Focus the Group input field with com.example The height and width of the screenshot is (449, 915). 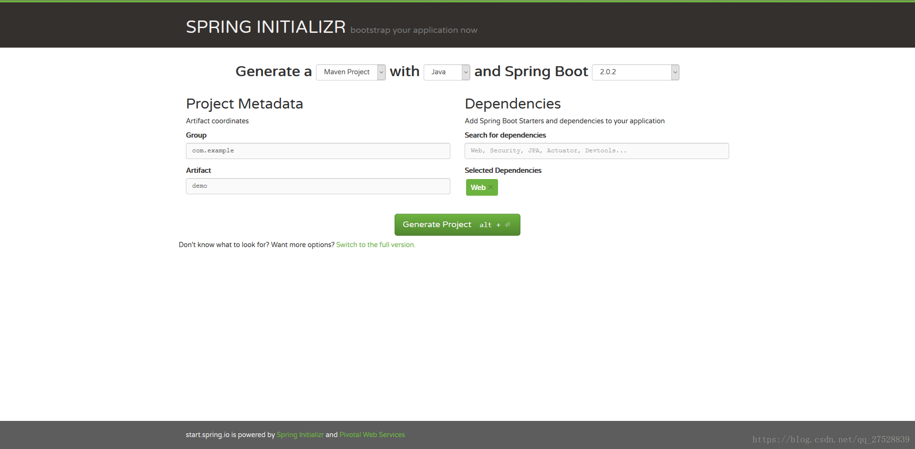pos(318,151)
